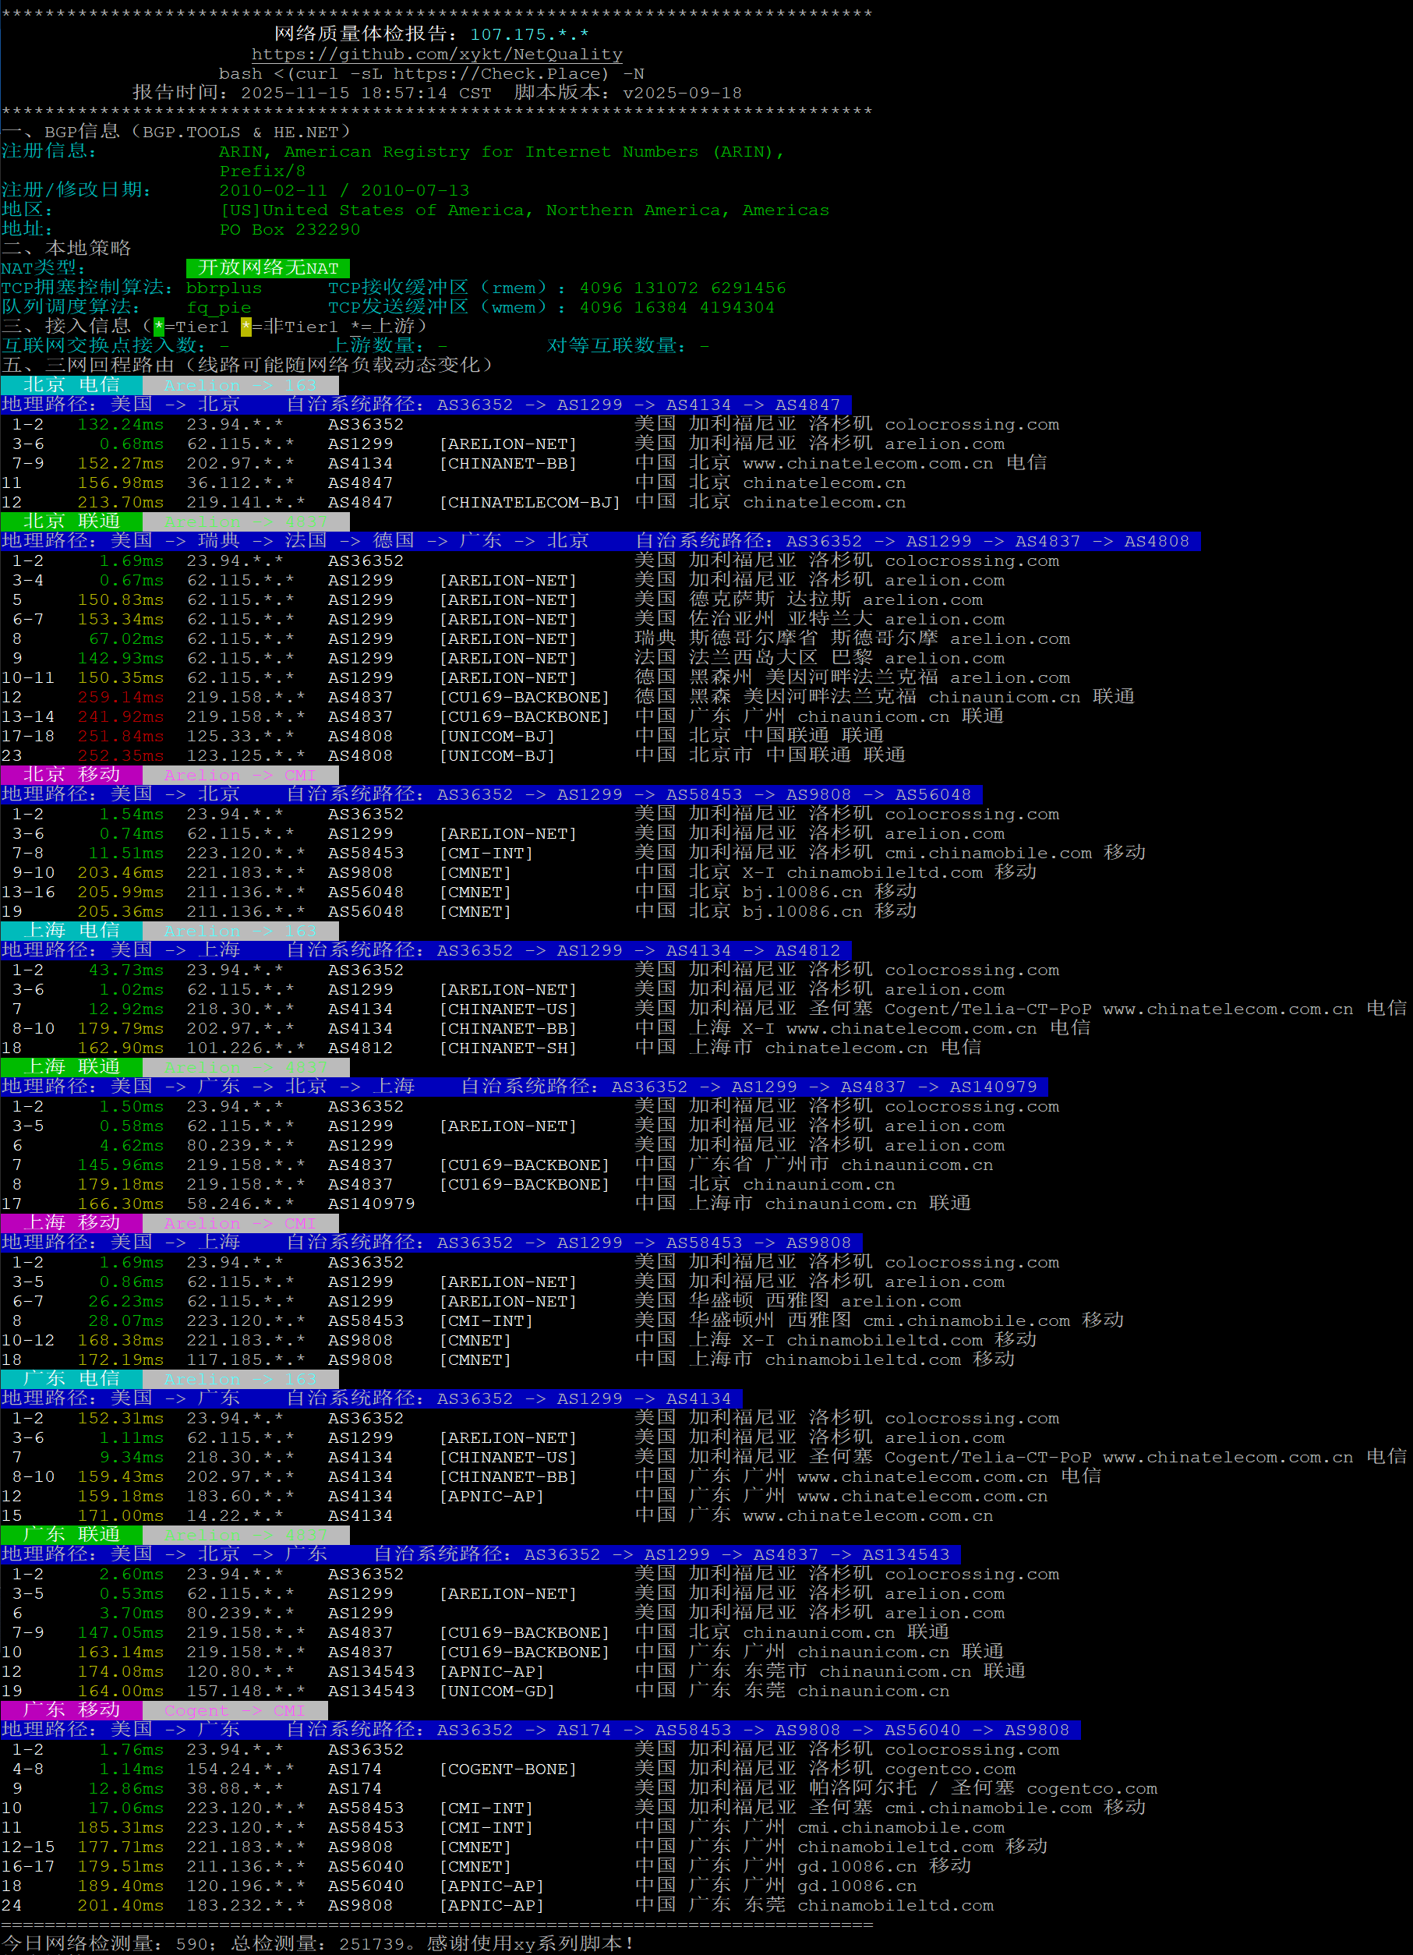Expand the Arelion -> 163 route label

point(242,385)
